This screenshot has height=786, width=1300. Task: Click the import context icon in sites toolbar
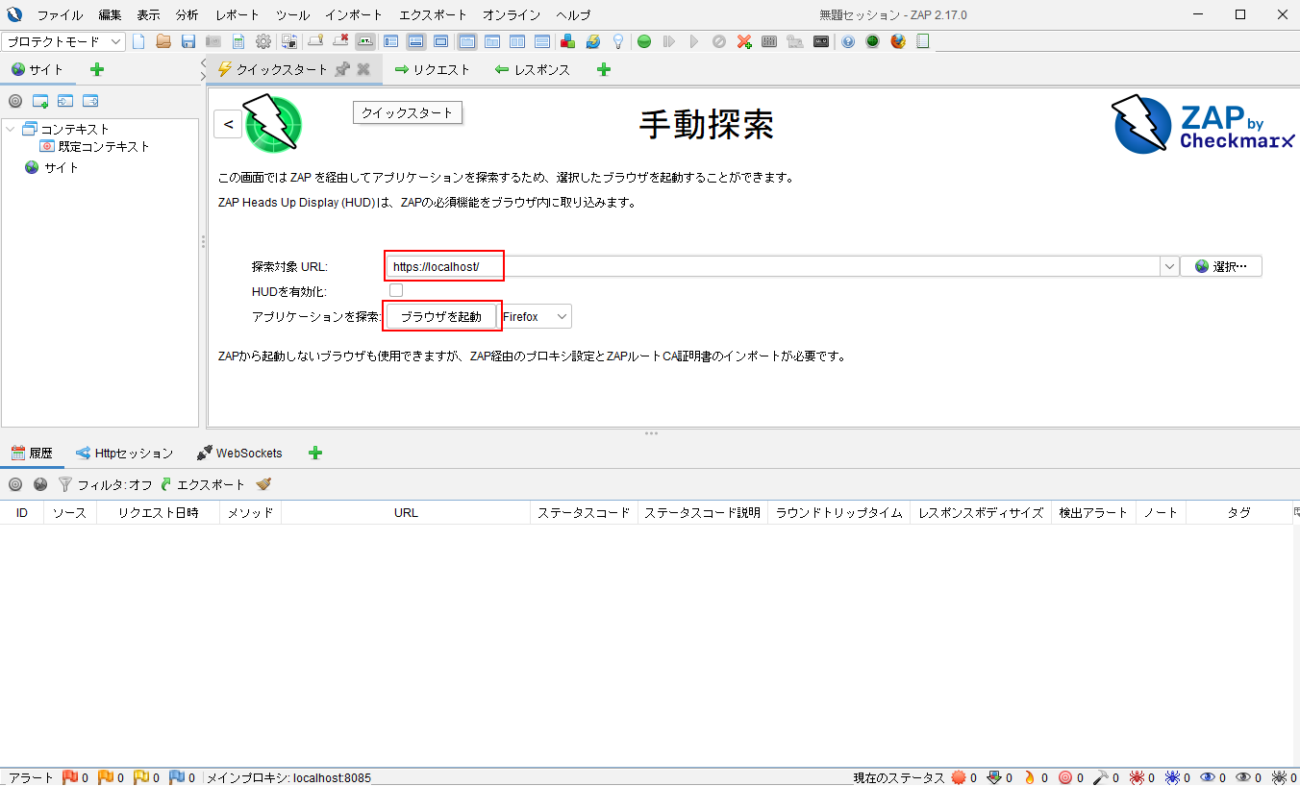[65, 101]
